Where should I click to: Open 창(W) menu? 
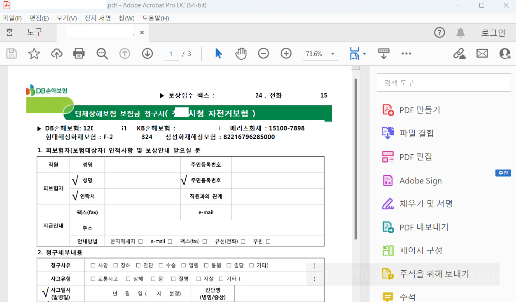pos(126,18)
